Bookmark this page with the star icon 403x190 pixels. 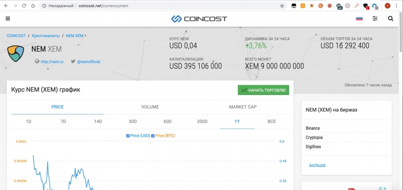[x=282, y=6]
